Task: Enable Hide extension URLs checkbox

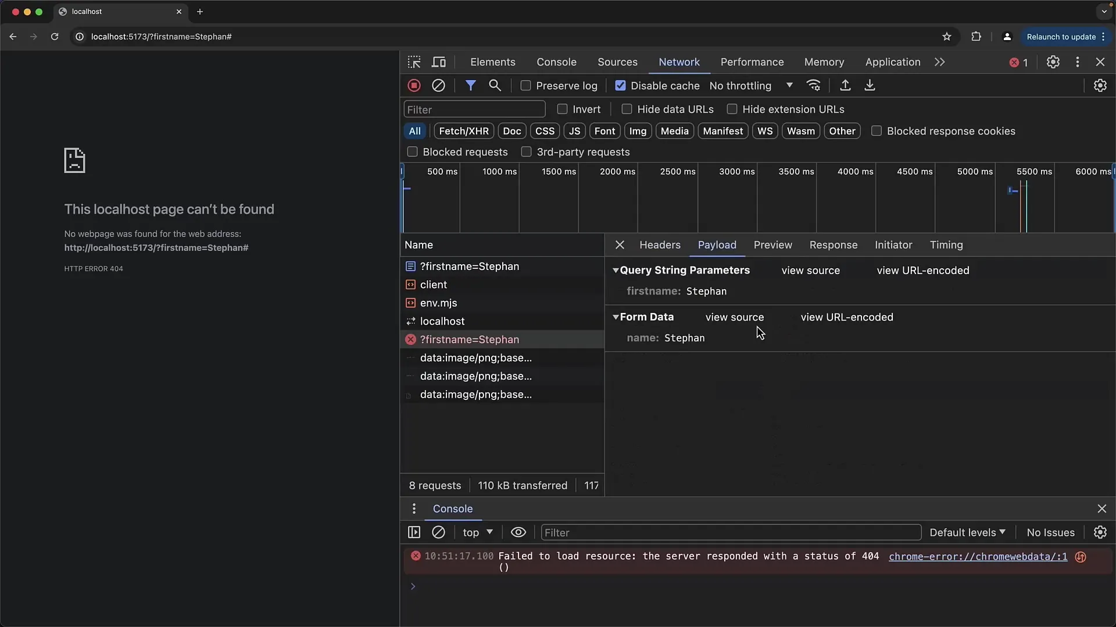Action: click(732, 109)
